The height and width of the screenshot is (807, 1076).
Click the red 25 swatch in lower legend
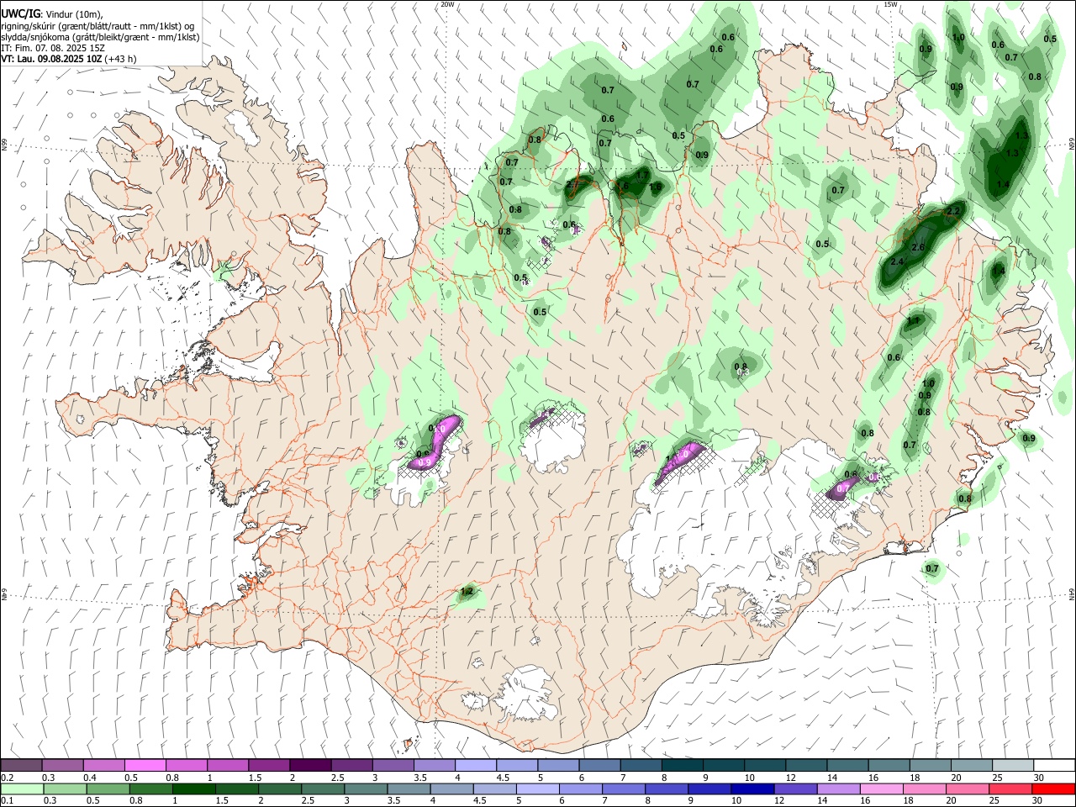click(x=1010, y=789)
